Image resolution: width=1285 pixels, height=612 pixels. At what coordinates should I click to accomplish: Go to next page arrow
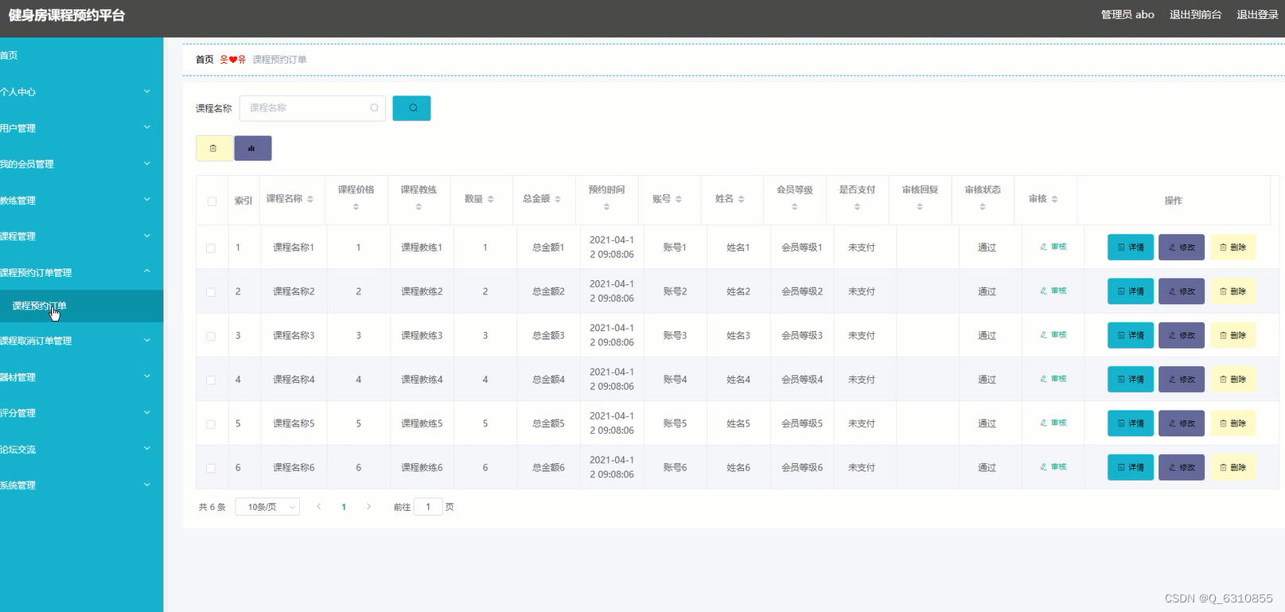369,507
